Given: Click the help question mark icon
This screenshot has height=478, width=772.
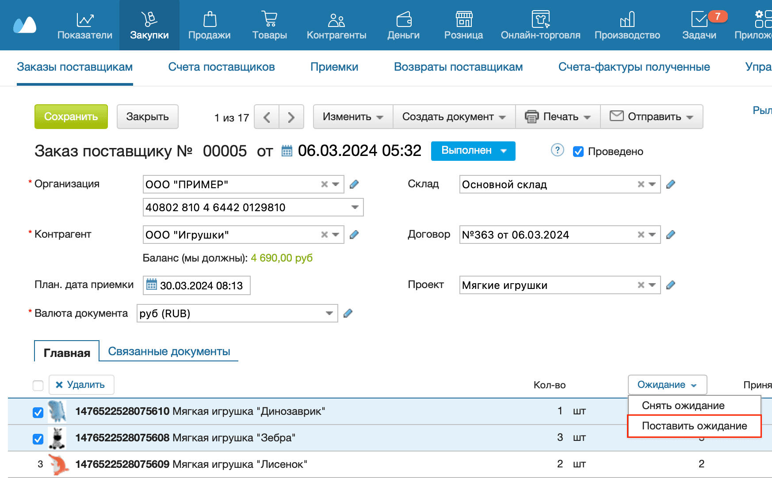Looking at the screenshot, I should [557, 150].
